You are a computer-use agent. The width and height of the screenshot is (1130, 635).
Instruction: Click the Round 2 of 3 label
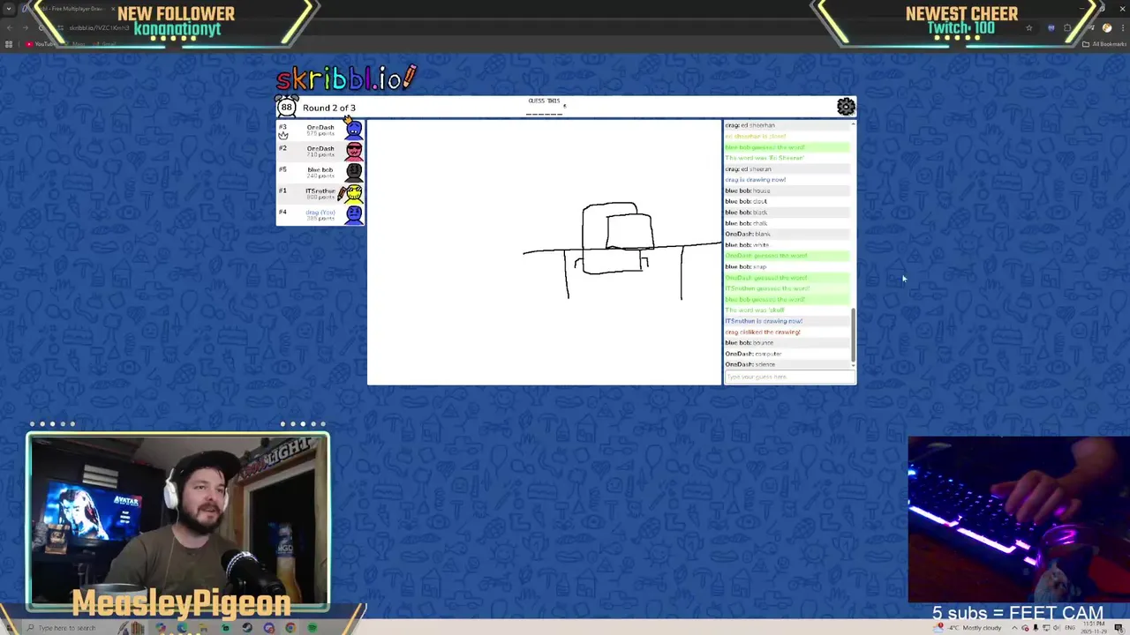point(329,108)
